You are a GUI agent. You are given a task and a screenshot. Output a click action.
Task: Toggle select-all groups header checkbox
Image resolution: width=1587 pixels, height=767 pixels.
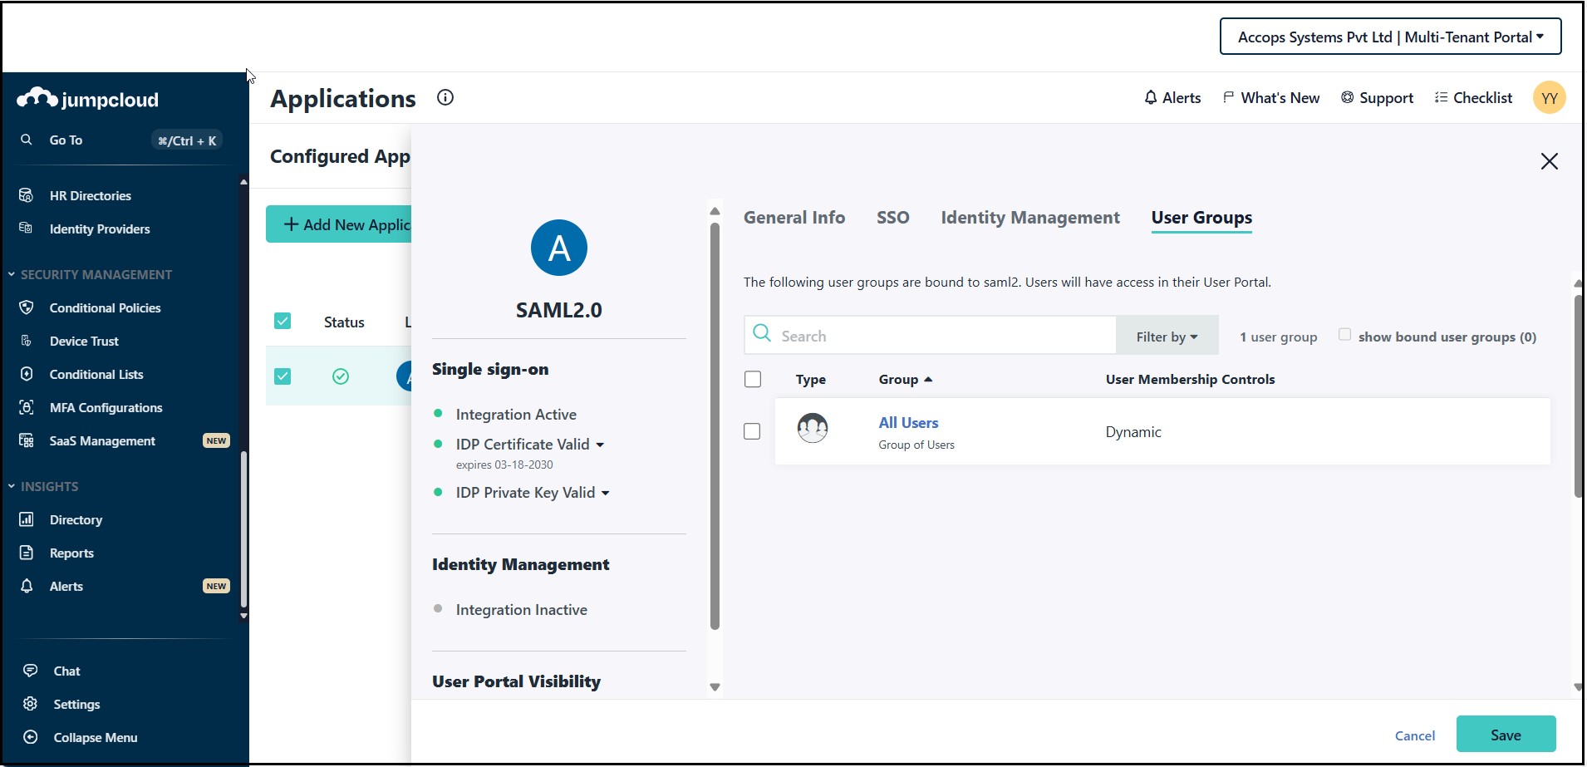[753, 379]
